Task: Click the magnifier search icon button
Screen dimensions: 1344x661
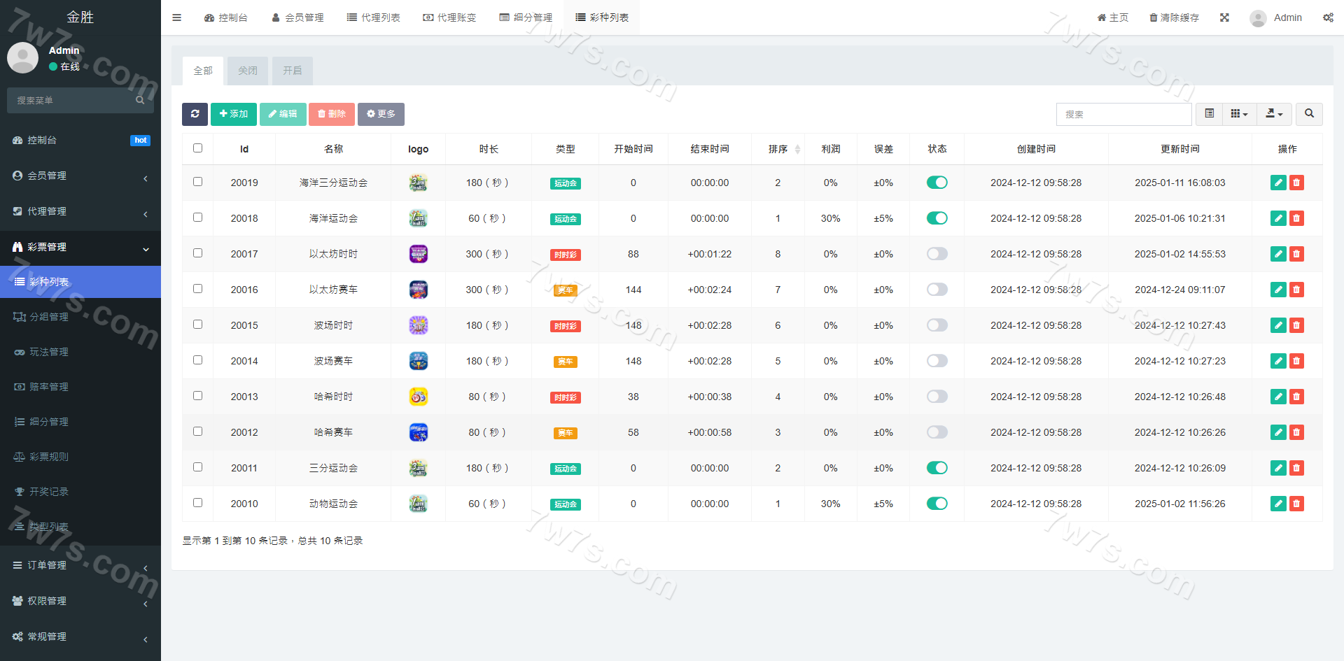Action: point(1309,114)
